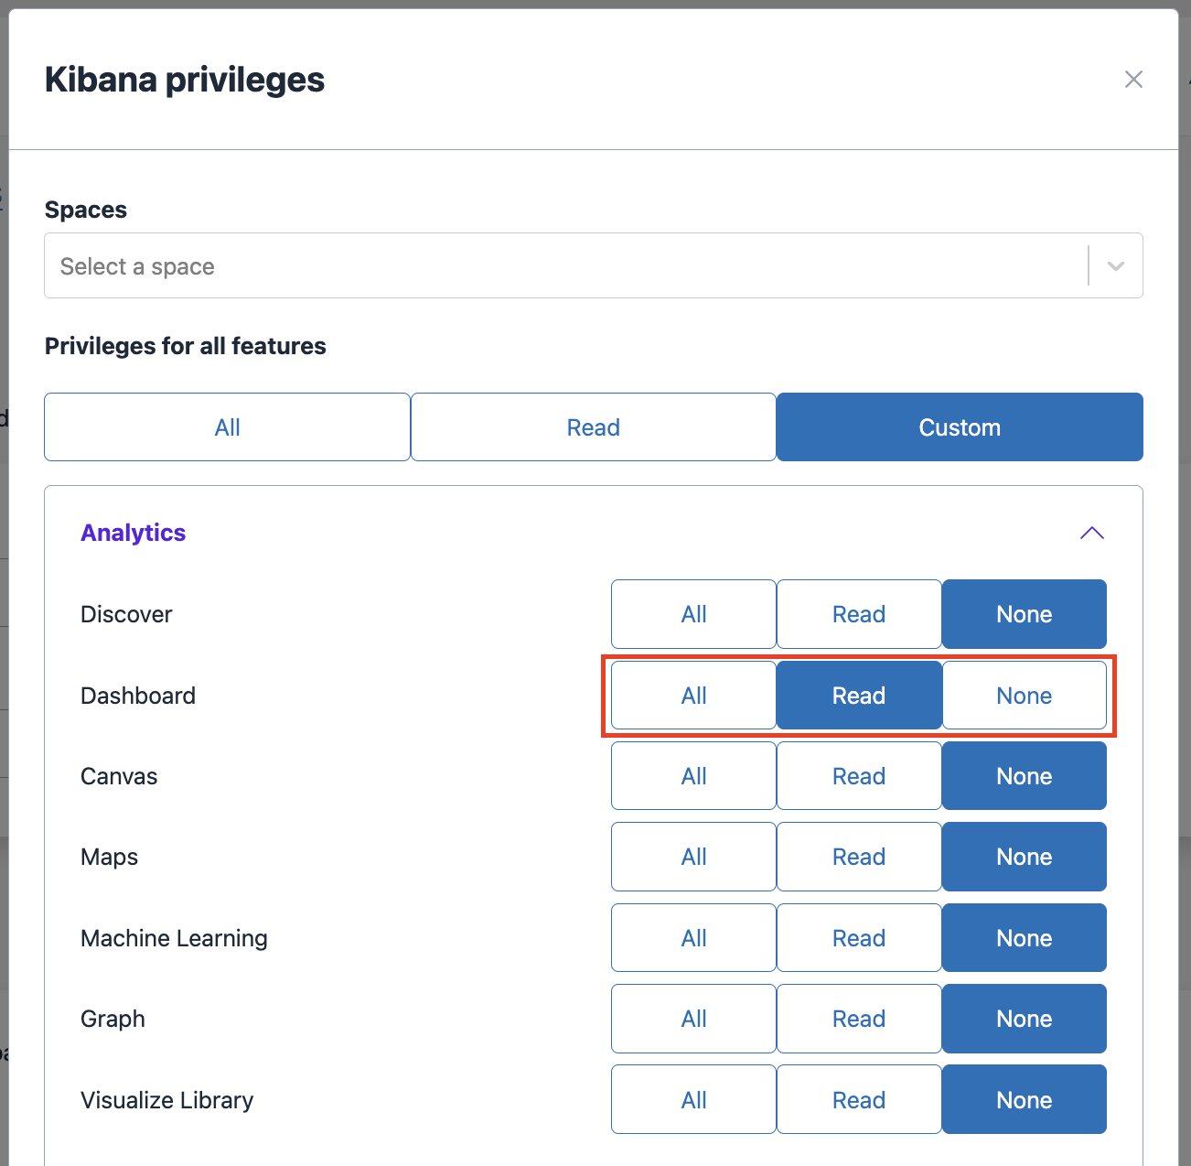The width and height of the screenshot is (1191, 1166).
Task: Set Maps privilege to All
Action: point(693,857)
